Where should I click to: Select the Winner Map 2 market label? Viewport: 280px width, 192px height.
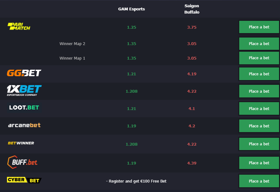click(x=72, y=44)
